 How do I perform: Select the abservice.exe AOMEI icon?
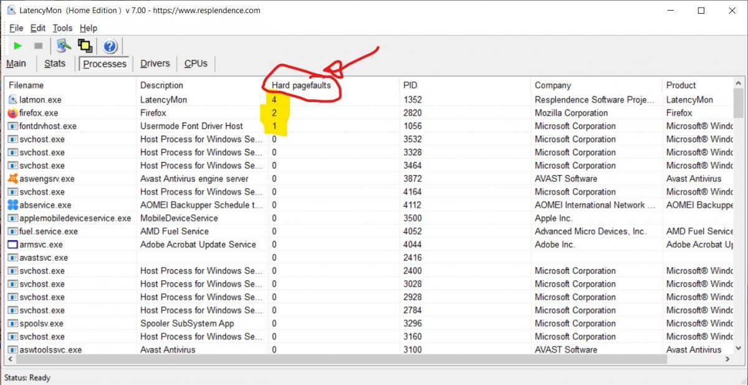13,205
